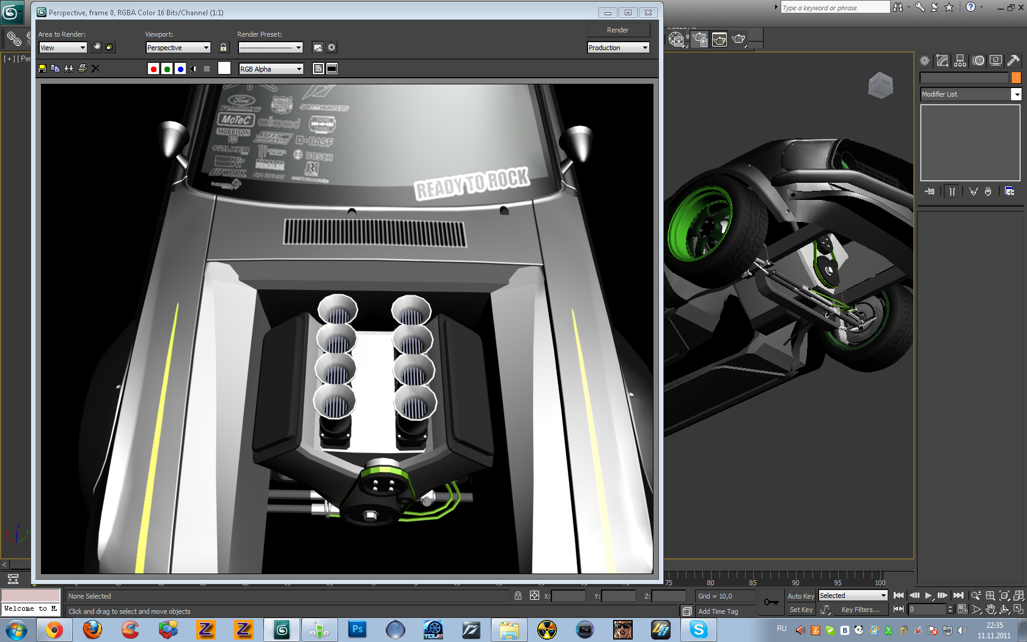Open the Motion command panel tab
1027x642 pixels.
coord(978,61)
